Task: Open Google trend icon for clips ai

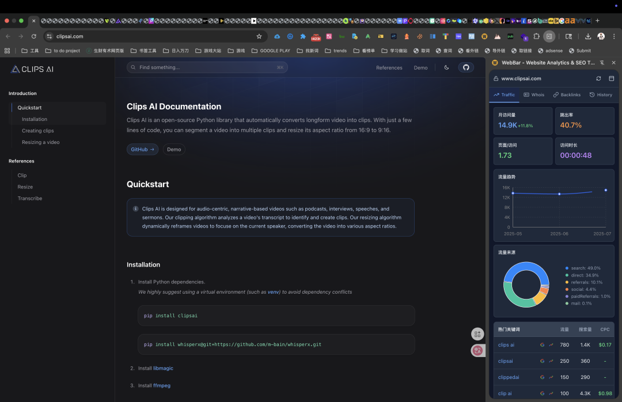Action: (x=551, y=345)
